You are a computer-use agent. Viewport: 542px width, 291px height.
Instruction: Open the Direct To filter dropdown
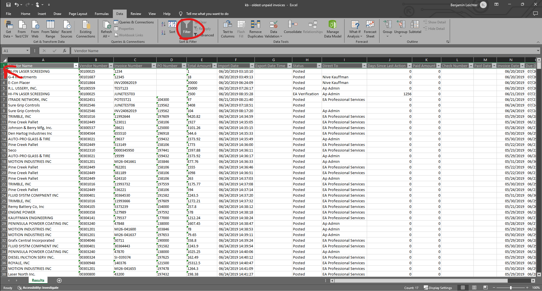coord(364,66)
